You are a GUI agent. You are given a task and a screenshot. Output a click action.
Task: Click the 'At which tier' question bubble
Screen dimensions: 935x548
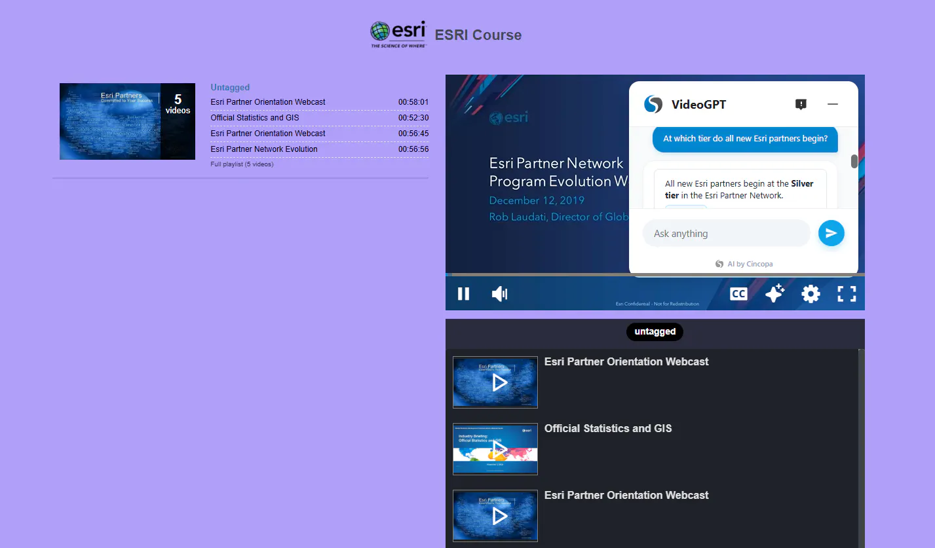tap(745, 139)
